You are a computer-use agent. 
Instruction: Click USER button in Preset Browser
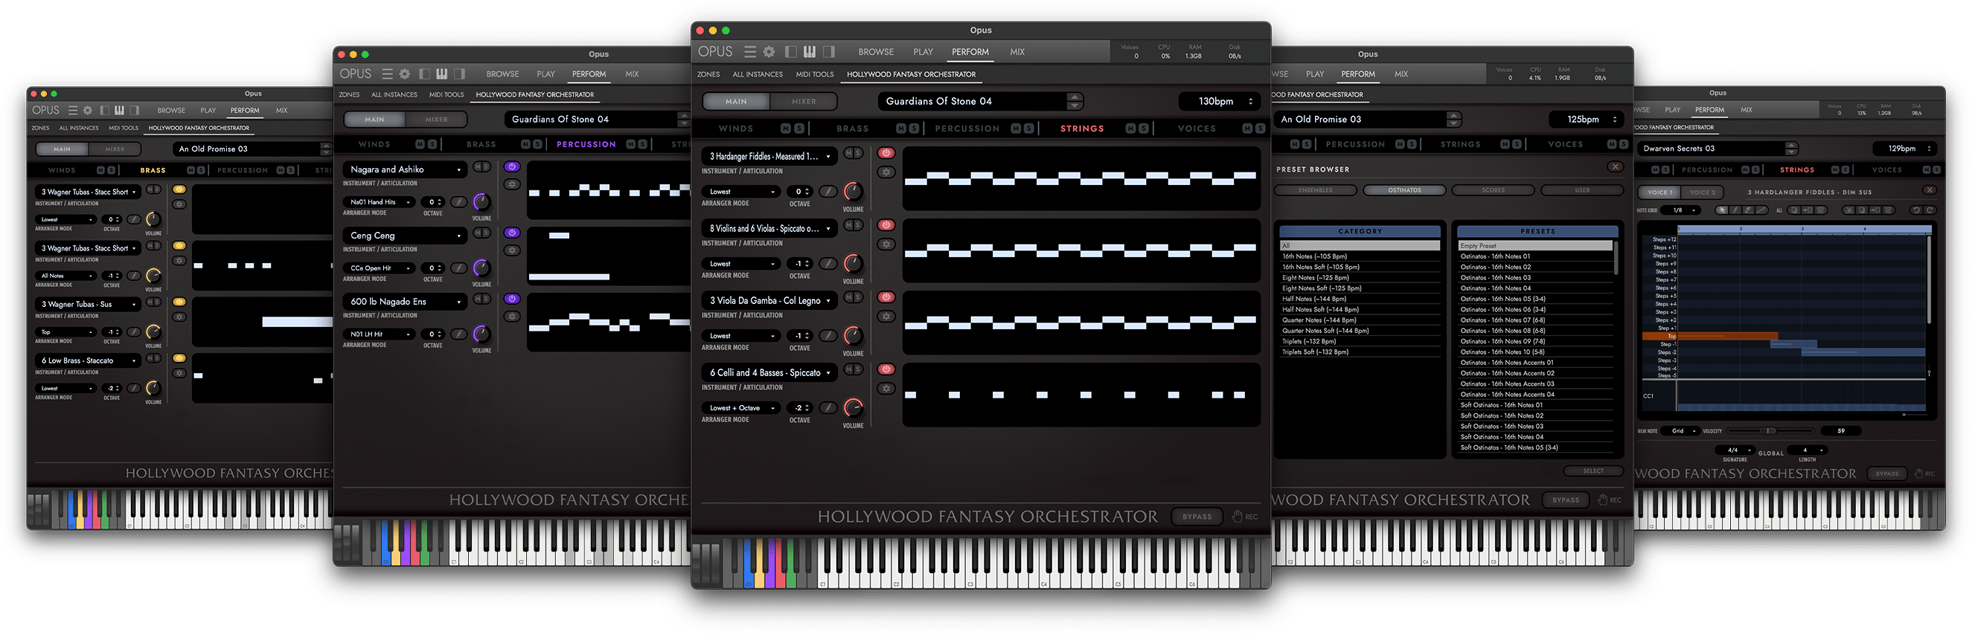[1581, 190]
